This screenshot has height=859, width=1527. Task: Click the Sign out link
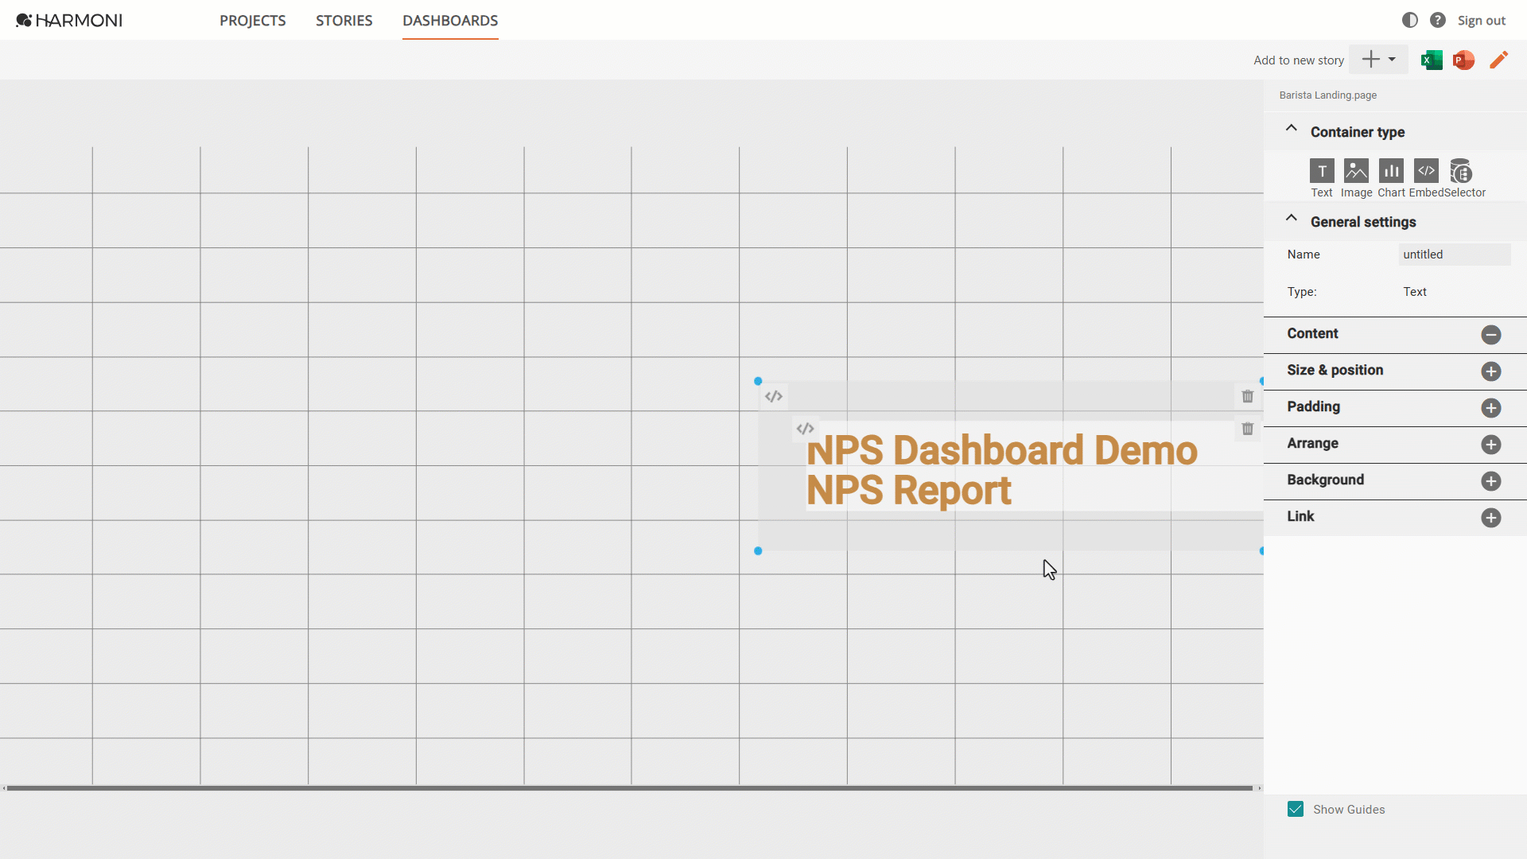[1481, 21]
